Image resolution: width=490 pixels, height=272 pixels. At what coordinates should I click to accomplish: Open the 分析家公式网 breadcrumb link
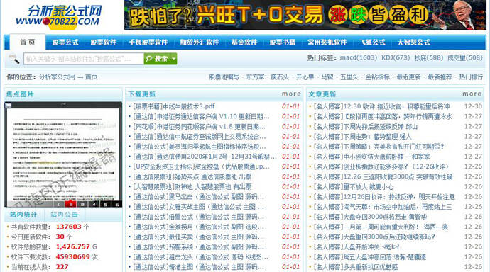pos(58,77)
